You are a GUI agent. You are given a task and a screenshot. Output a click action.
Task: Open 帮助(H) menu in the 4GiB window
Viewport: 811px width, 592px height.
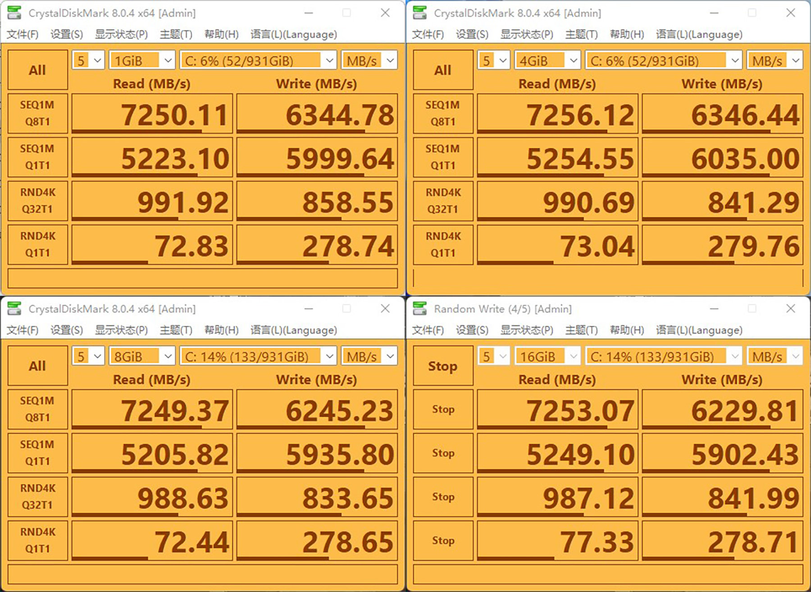(x=627, y=34)
